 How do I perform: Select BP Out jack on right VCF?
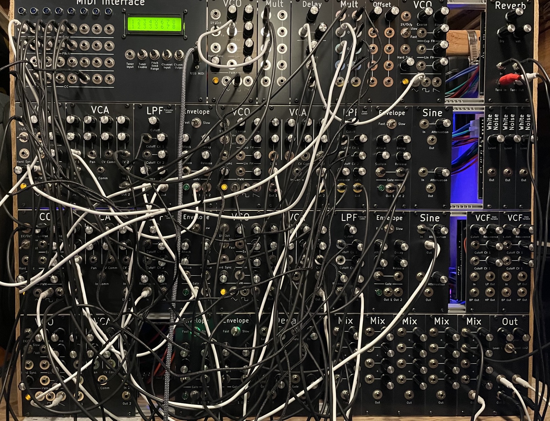pyautogui.click(x=506, y=292)
